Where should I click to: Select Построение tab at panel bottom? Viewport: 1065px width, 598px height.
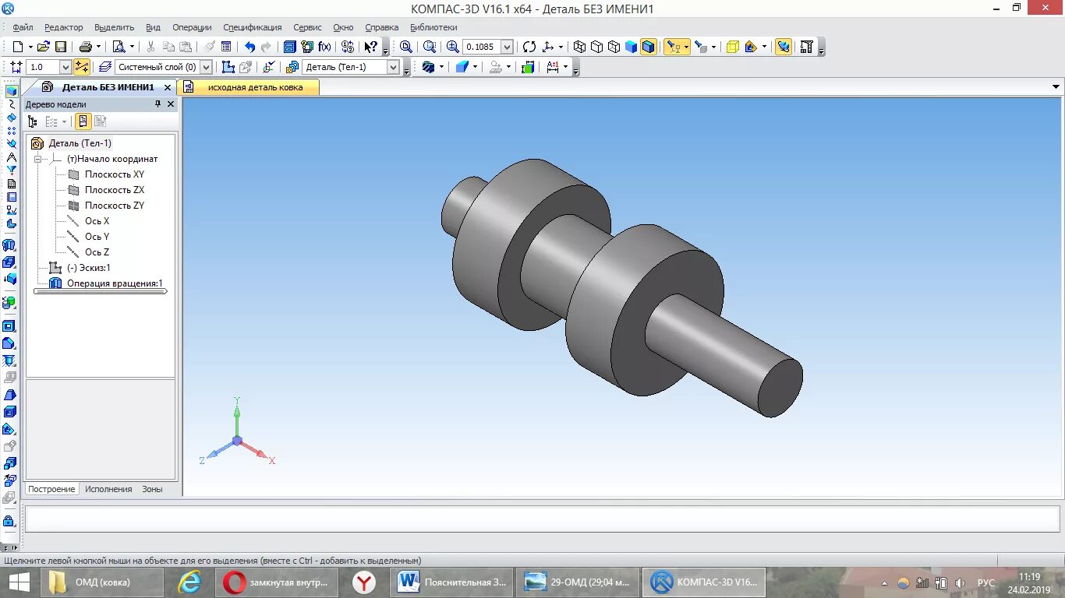point(51,489)
